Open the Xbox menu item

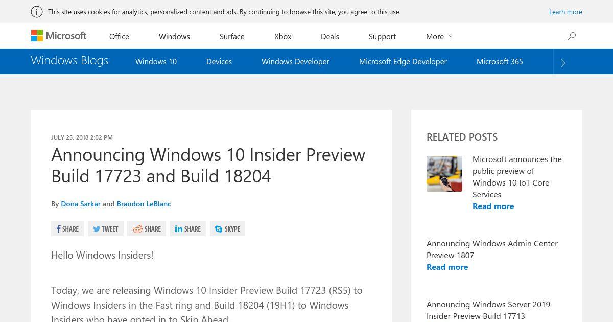coord(282,36)
